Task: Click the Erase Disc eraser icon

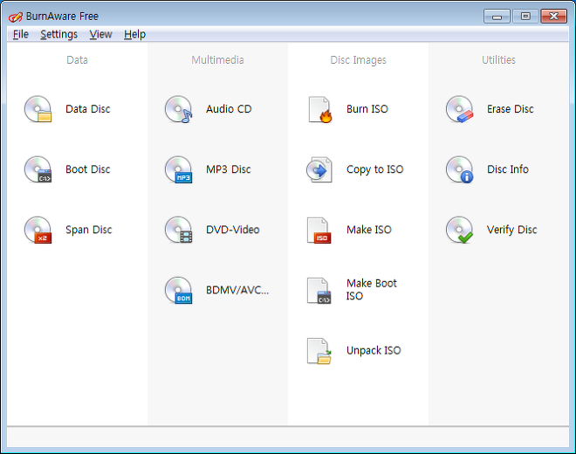Action: (x=460, y=109)
